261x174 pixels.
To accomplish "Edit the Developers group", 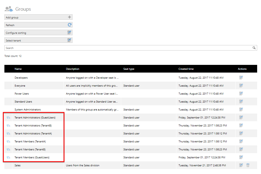I will [241, 78].
